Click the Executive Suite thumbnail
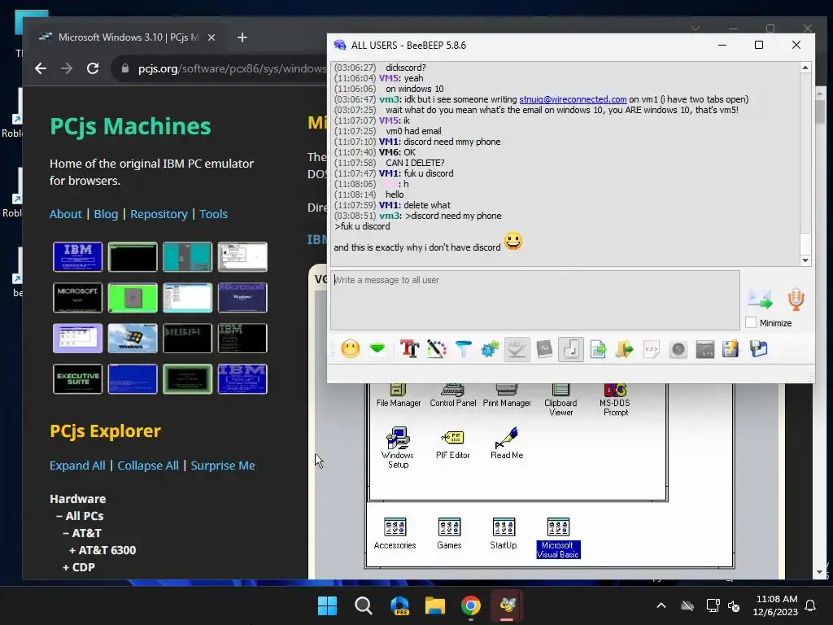The width and height of the screenshot is (833, 625). [77, 379]
